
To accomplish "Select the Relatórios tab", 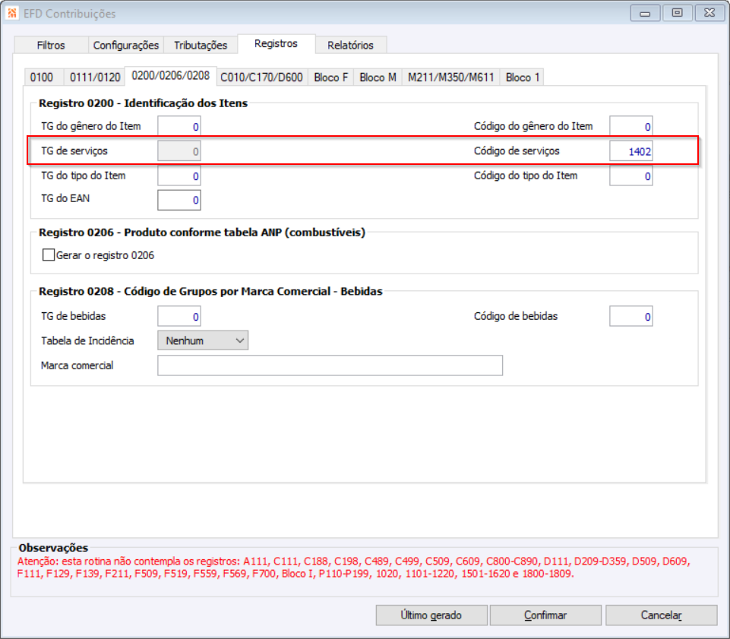I will (351, 45).
